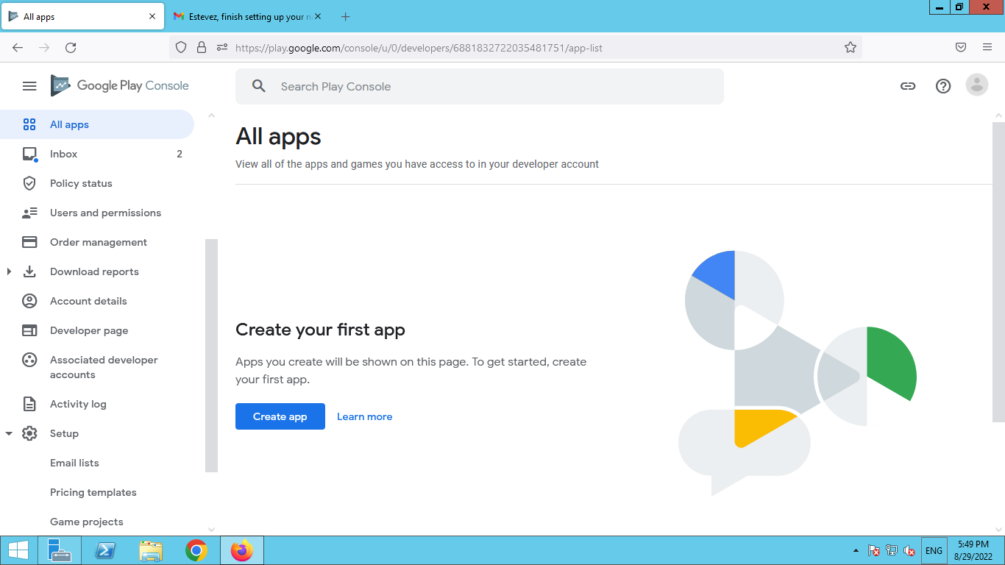Launch Chrome from the Windows taskbar
This screenshot has width=1005, height=565.
pyautogui.click(x=196, y=550)
